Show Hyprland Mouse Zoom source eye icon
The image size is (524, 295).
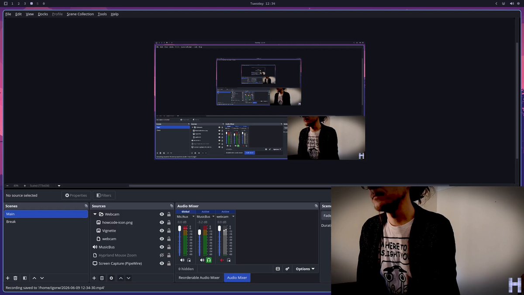coord(162,255)
